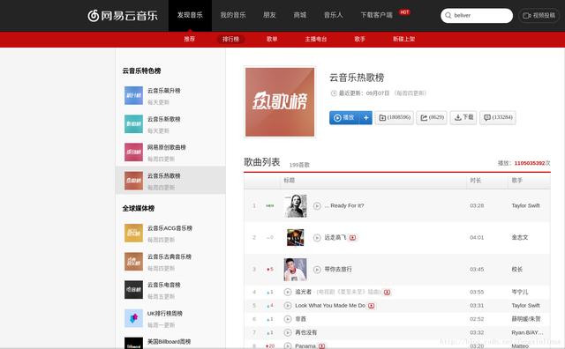Viewport: 565px width, 349px height.
Task: Click the NetEase Cloud Music logo
Action: pyautogui.click(x=123, y=16)
